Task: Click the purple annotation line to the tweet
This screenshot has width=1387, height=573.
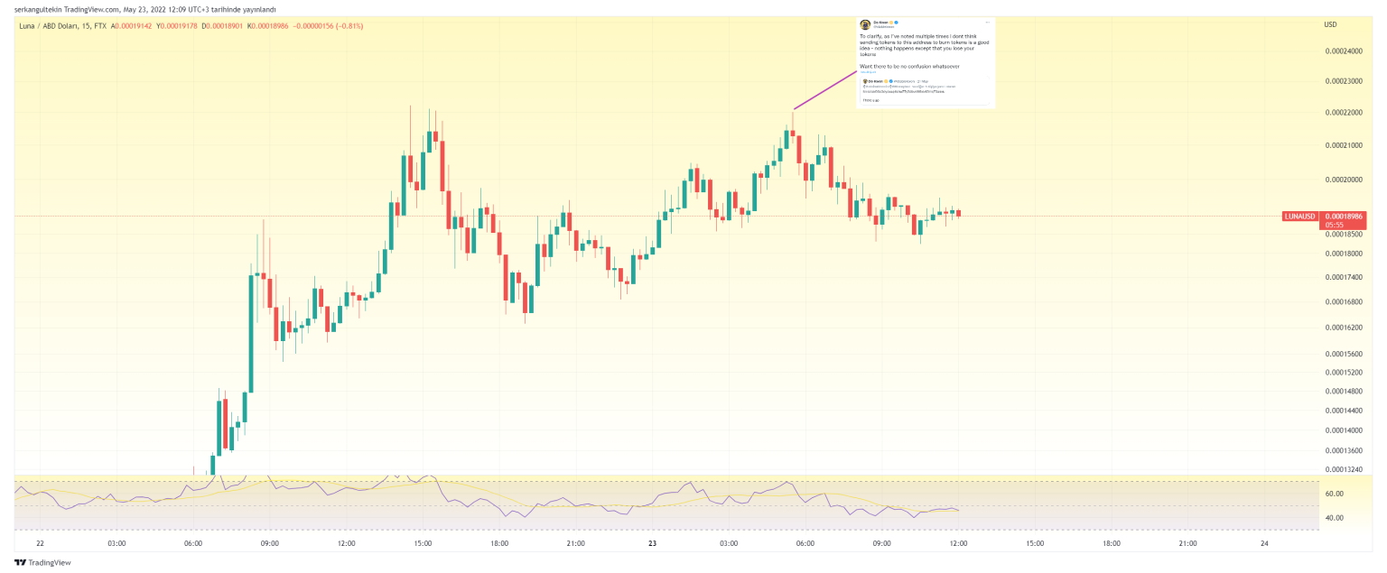Action: coord(824,90)
